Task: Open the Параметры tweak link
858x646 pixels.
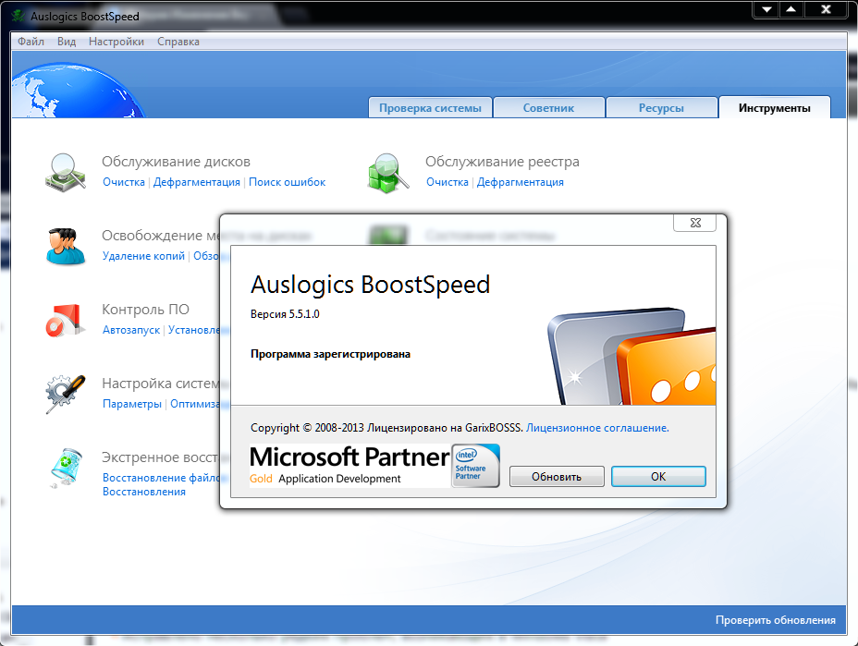Action: pos(132,404)
